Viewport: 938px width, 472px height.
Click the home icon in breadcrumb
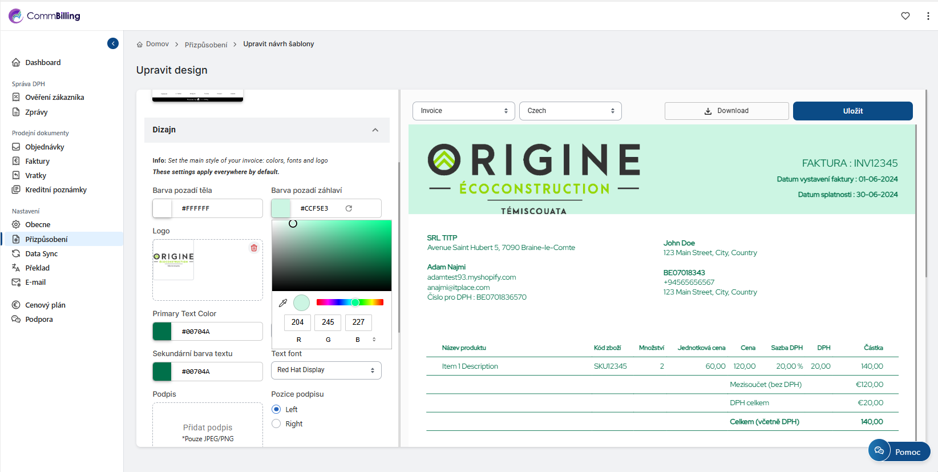click(x=140, y=45)
